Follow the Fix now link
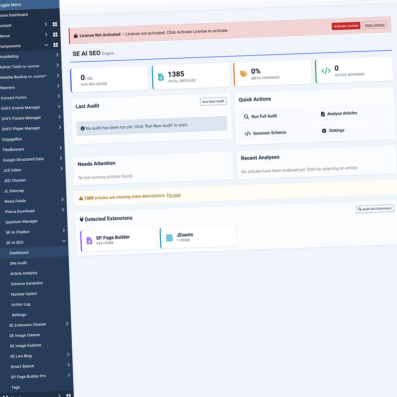Image resolution: width=397 pixels, height=397 pixels. (174, 195)
